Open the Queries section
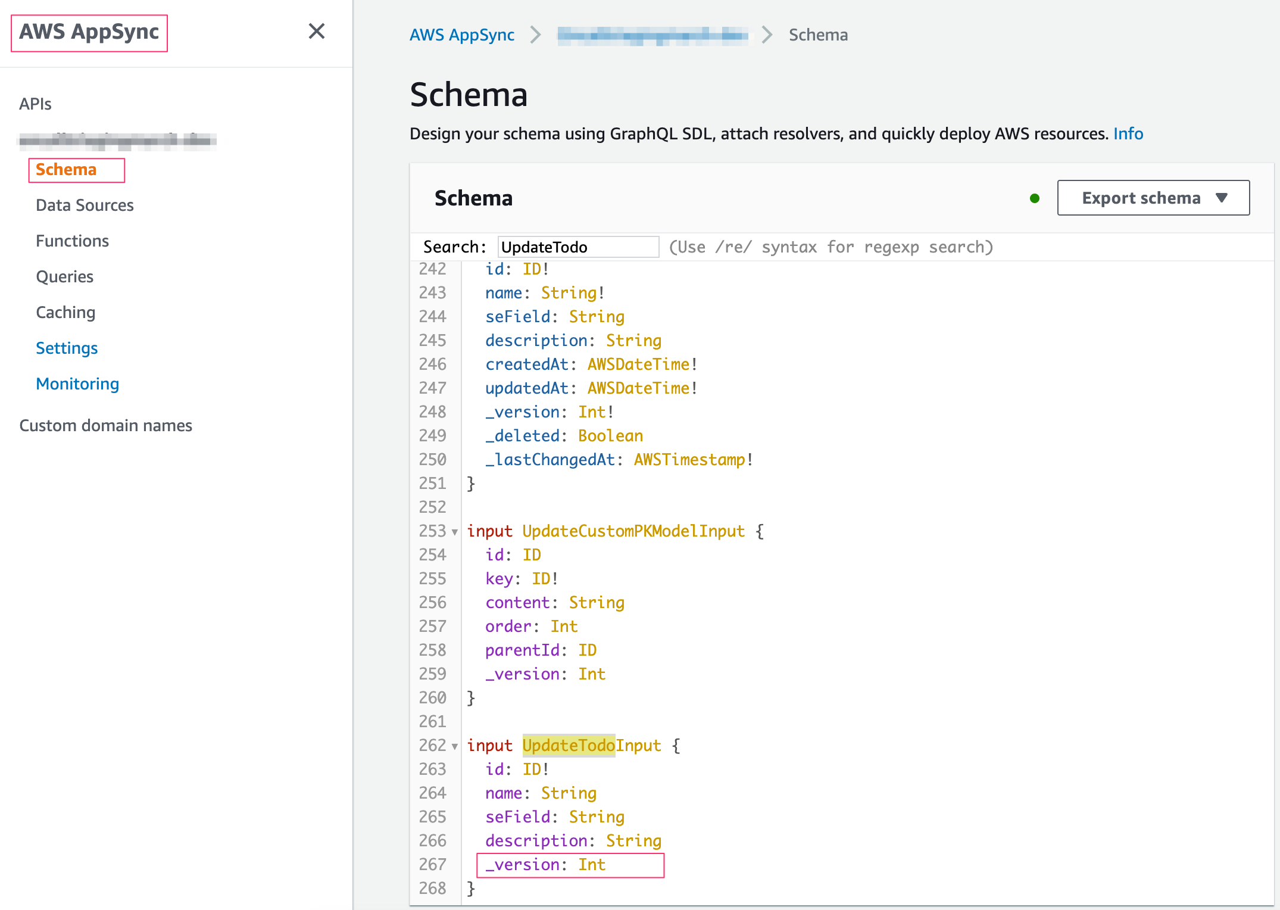1280x910 pixels. (x=64, y=276)
